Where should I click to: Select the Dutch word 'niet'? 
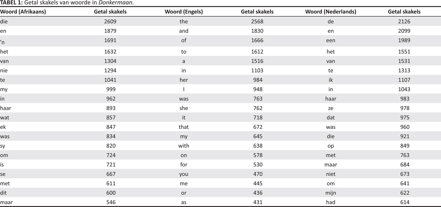coord(330,174)
